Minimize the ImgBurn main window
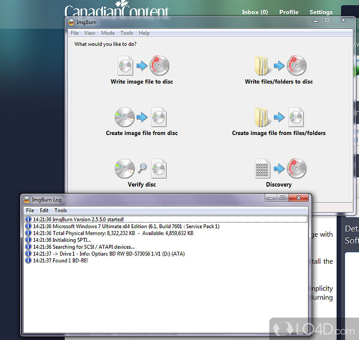Viewport: 359px width, 340px height. 316,21
